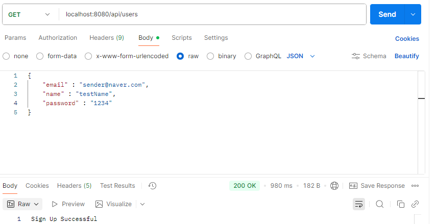The height and width of the screenshot is (224, 436).
Task: Select the form-data radio button
Action: click(40, 56)
